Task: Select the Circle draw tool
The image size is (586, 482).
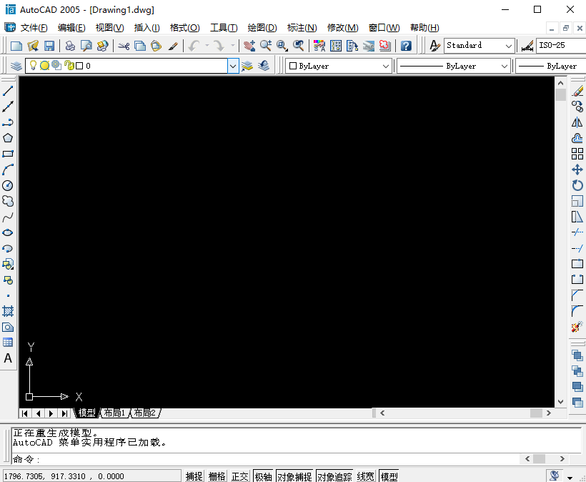Action: pyautogui.click(x=8, y=185)
